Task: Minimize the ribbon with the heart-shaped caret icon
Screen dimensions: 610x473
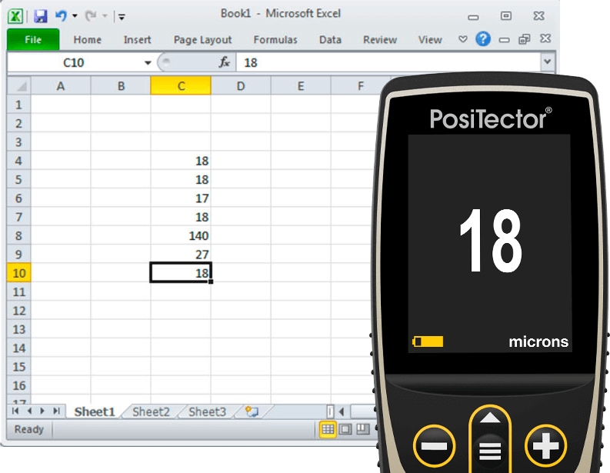Action: pyautogui.click(x=462, y=39)
